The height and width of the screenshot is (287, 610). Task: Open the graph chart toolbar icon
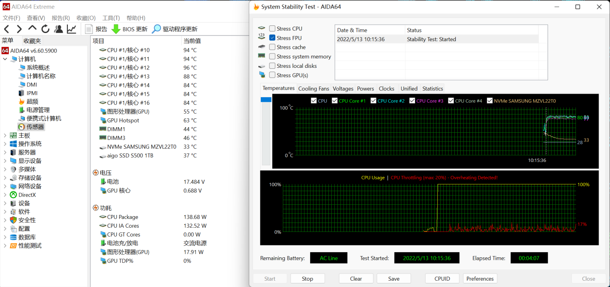coord(72,29)
